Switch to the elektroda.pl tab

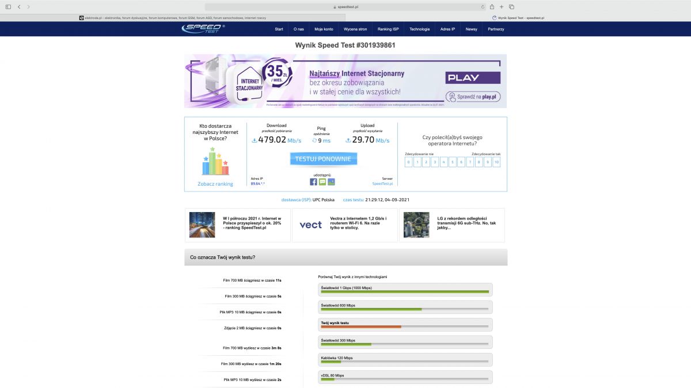click(x=173, y=18)
